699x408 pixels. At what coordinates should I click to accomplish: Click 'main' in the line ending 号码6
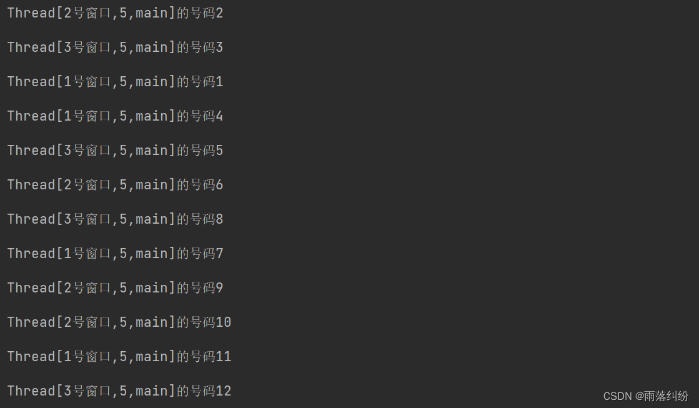click(x=152, y=184)
